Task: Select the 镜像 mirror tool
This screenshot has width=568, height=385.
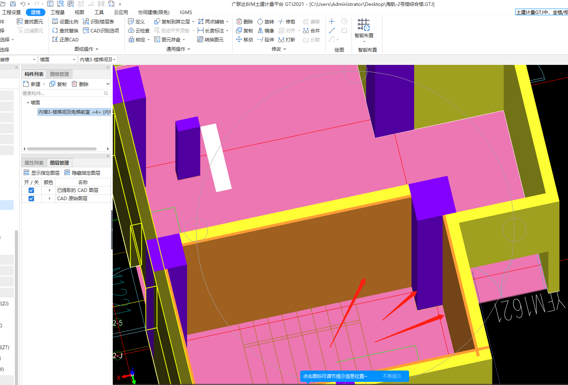Action: (266, 30)
